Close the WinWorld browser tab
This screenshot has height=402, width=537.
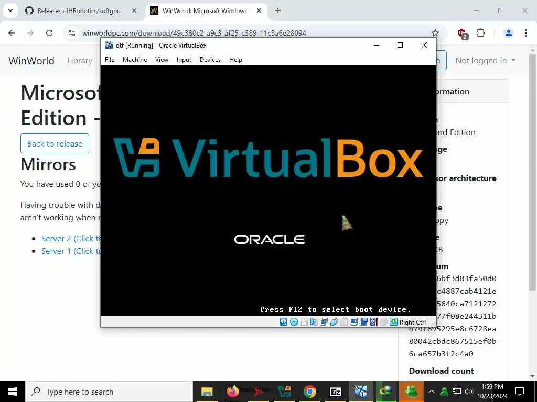[259, 11]
